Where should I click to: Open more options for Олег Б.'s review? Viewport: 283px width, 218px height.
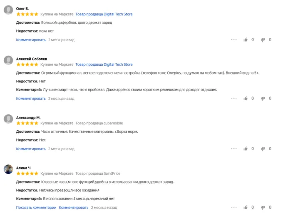[x=234, y=40]
